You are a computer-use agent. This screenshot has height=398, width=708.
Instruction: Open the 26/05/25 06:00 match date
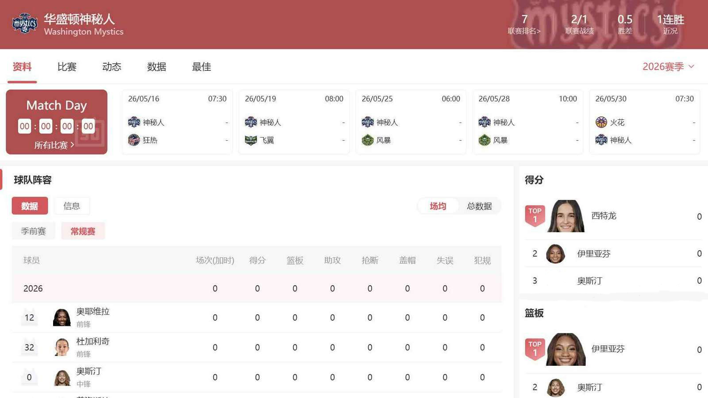click(x=377, y=99)
